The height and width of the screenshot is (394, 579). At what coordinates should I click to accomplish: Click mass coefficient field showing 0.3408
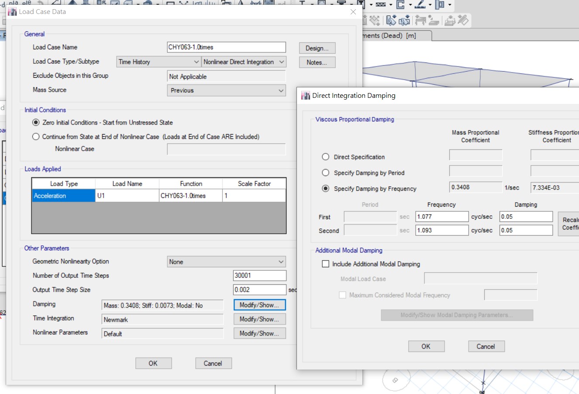click(476, 187)
